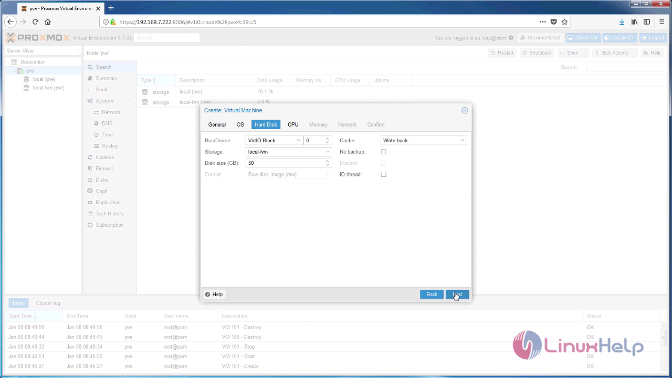
Task: Select local-lvm (pve) storage in tree
Action: (48, 88)
